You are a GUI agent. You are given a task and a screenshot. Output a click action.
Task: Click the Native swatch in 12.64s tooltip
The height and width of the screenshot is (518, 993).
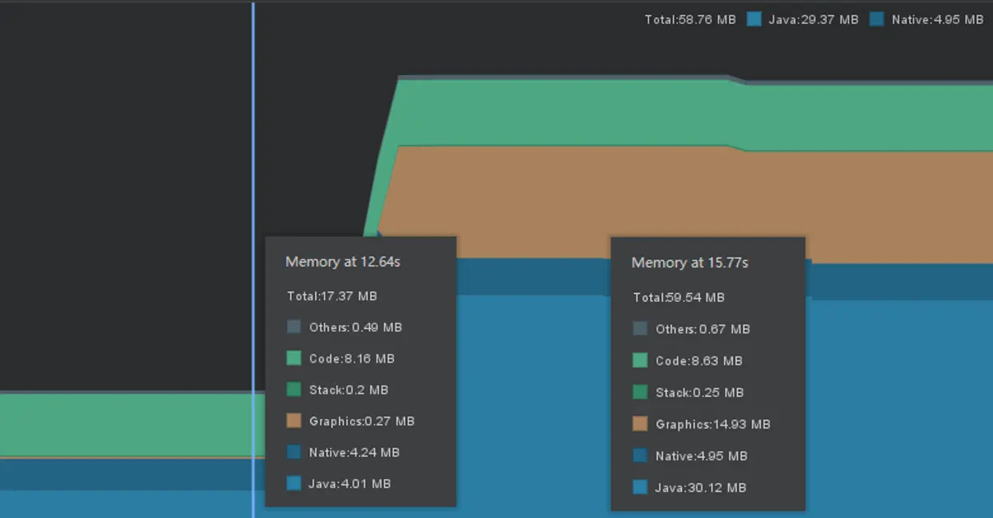click(294, 452)
